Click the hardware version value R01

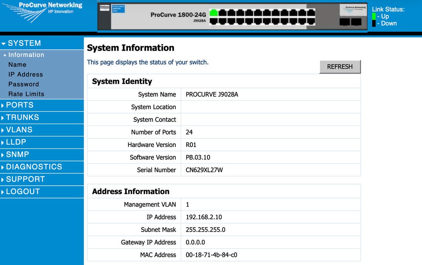(191, 145)
